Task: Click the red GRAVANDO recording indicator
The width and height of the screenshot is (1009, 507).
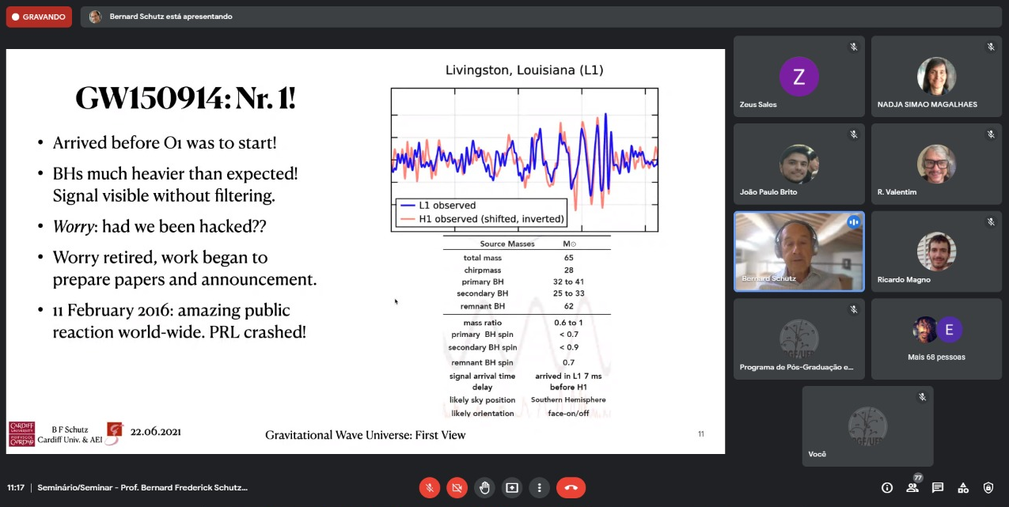Action: tap(39, 17)
